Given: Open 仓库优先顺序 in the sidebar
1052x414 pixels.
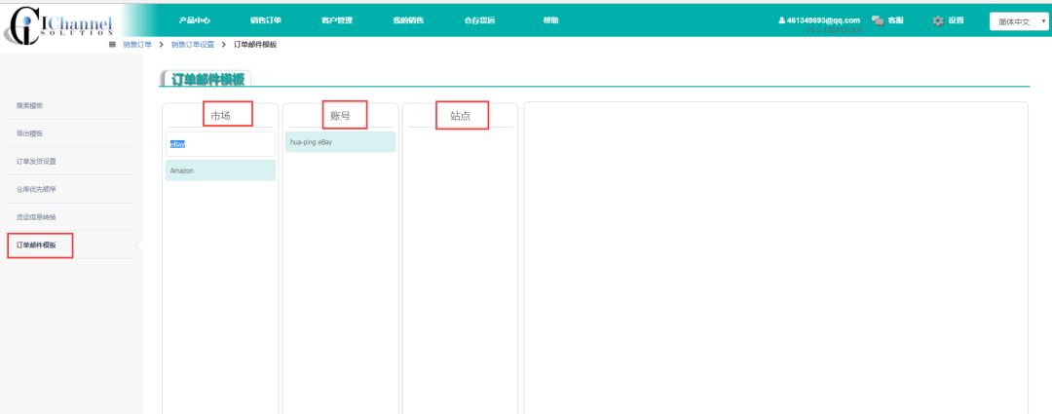Looking at the screenshot, I should tap(36, 189).
